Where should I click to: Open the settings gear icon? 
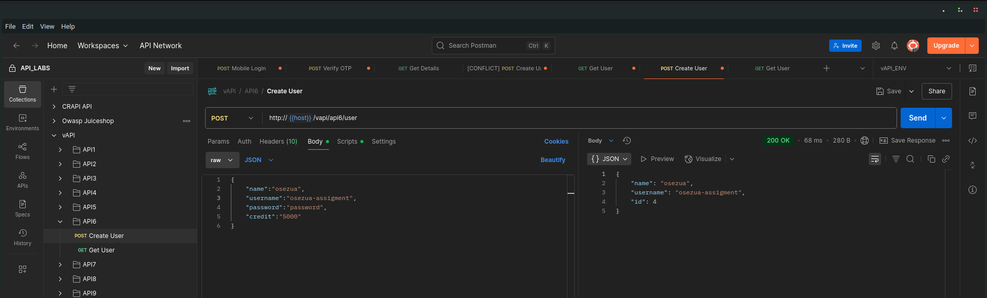coord(876,46)
